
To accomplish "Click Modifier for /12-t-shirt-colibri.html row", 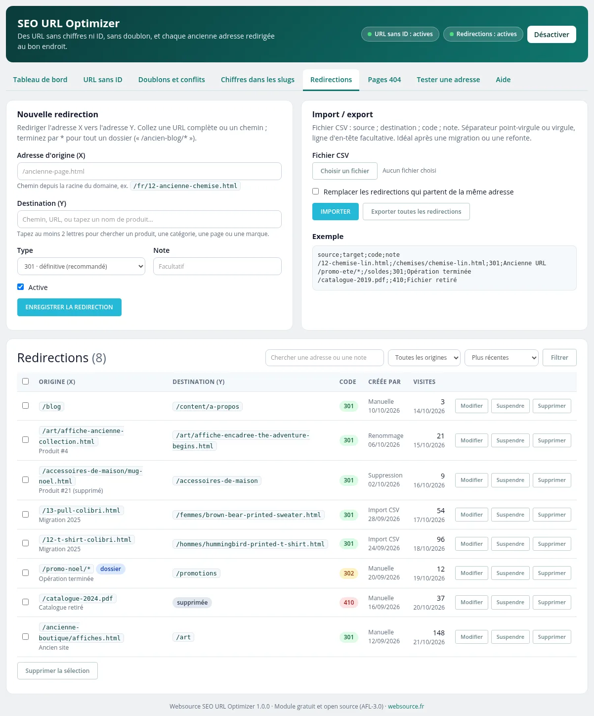I will [x=471, y=544].
